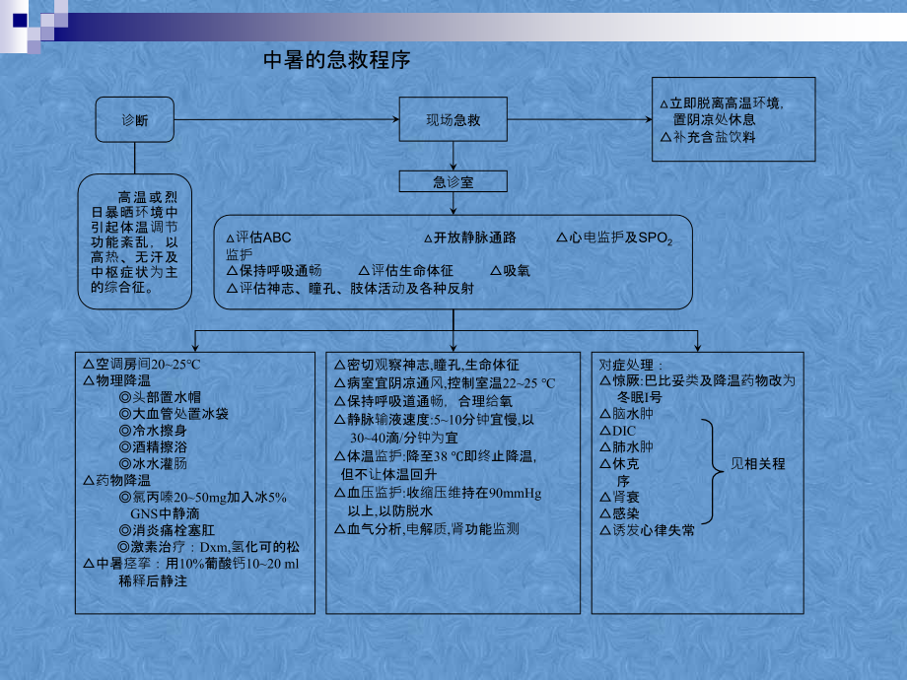Click the slide title 中暑的急救程序

(336, 59)
